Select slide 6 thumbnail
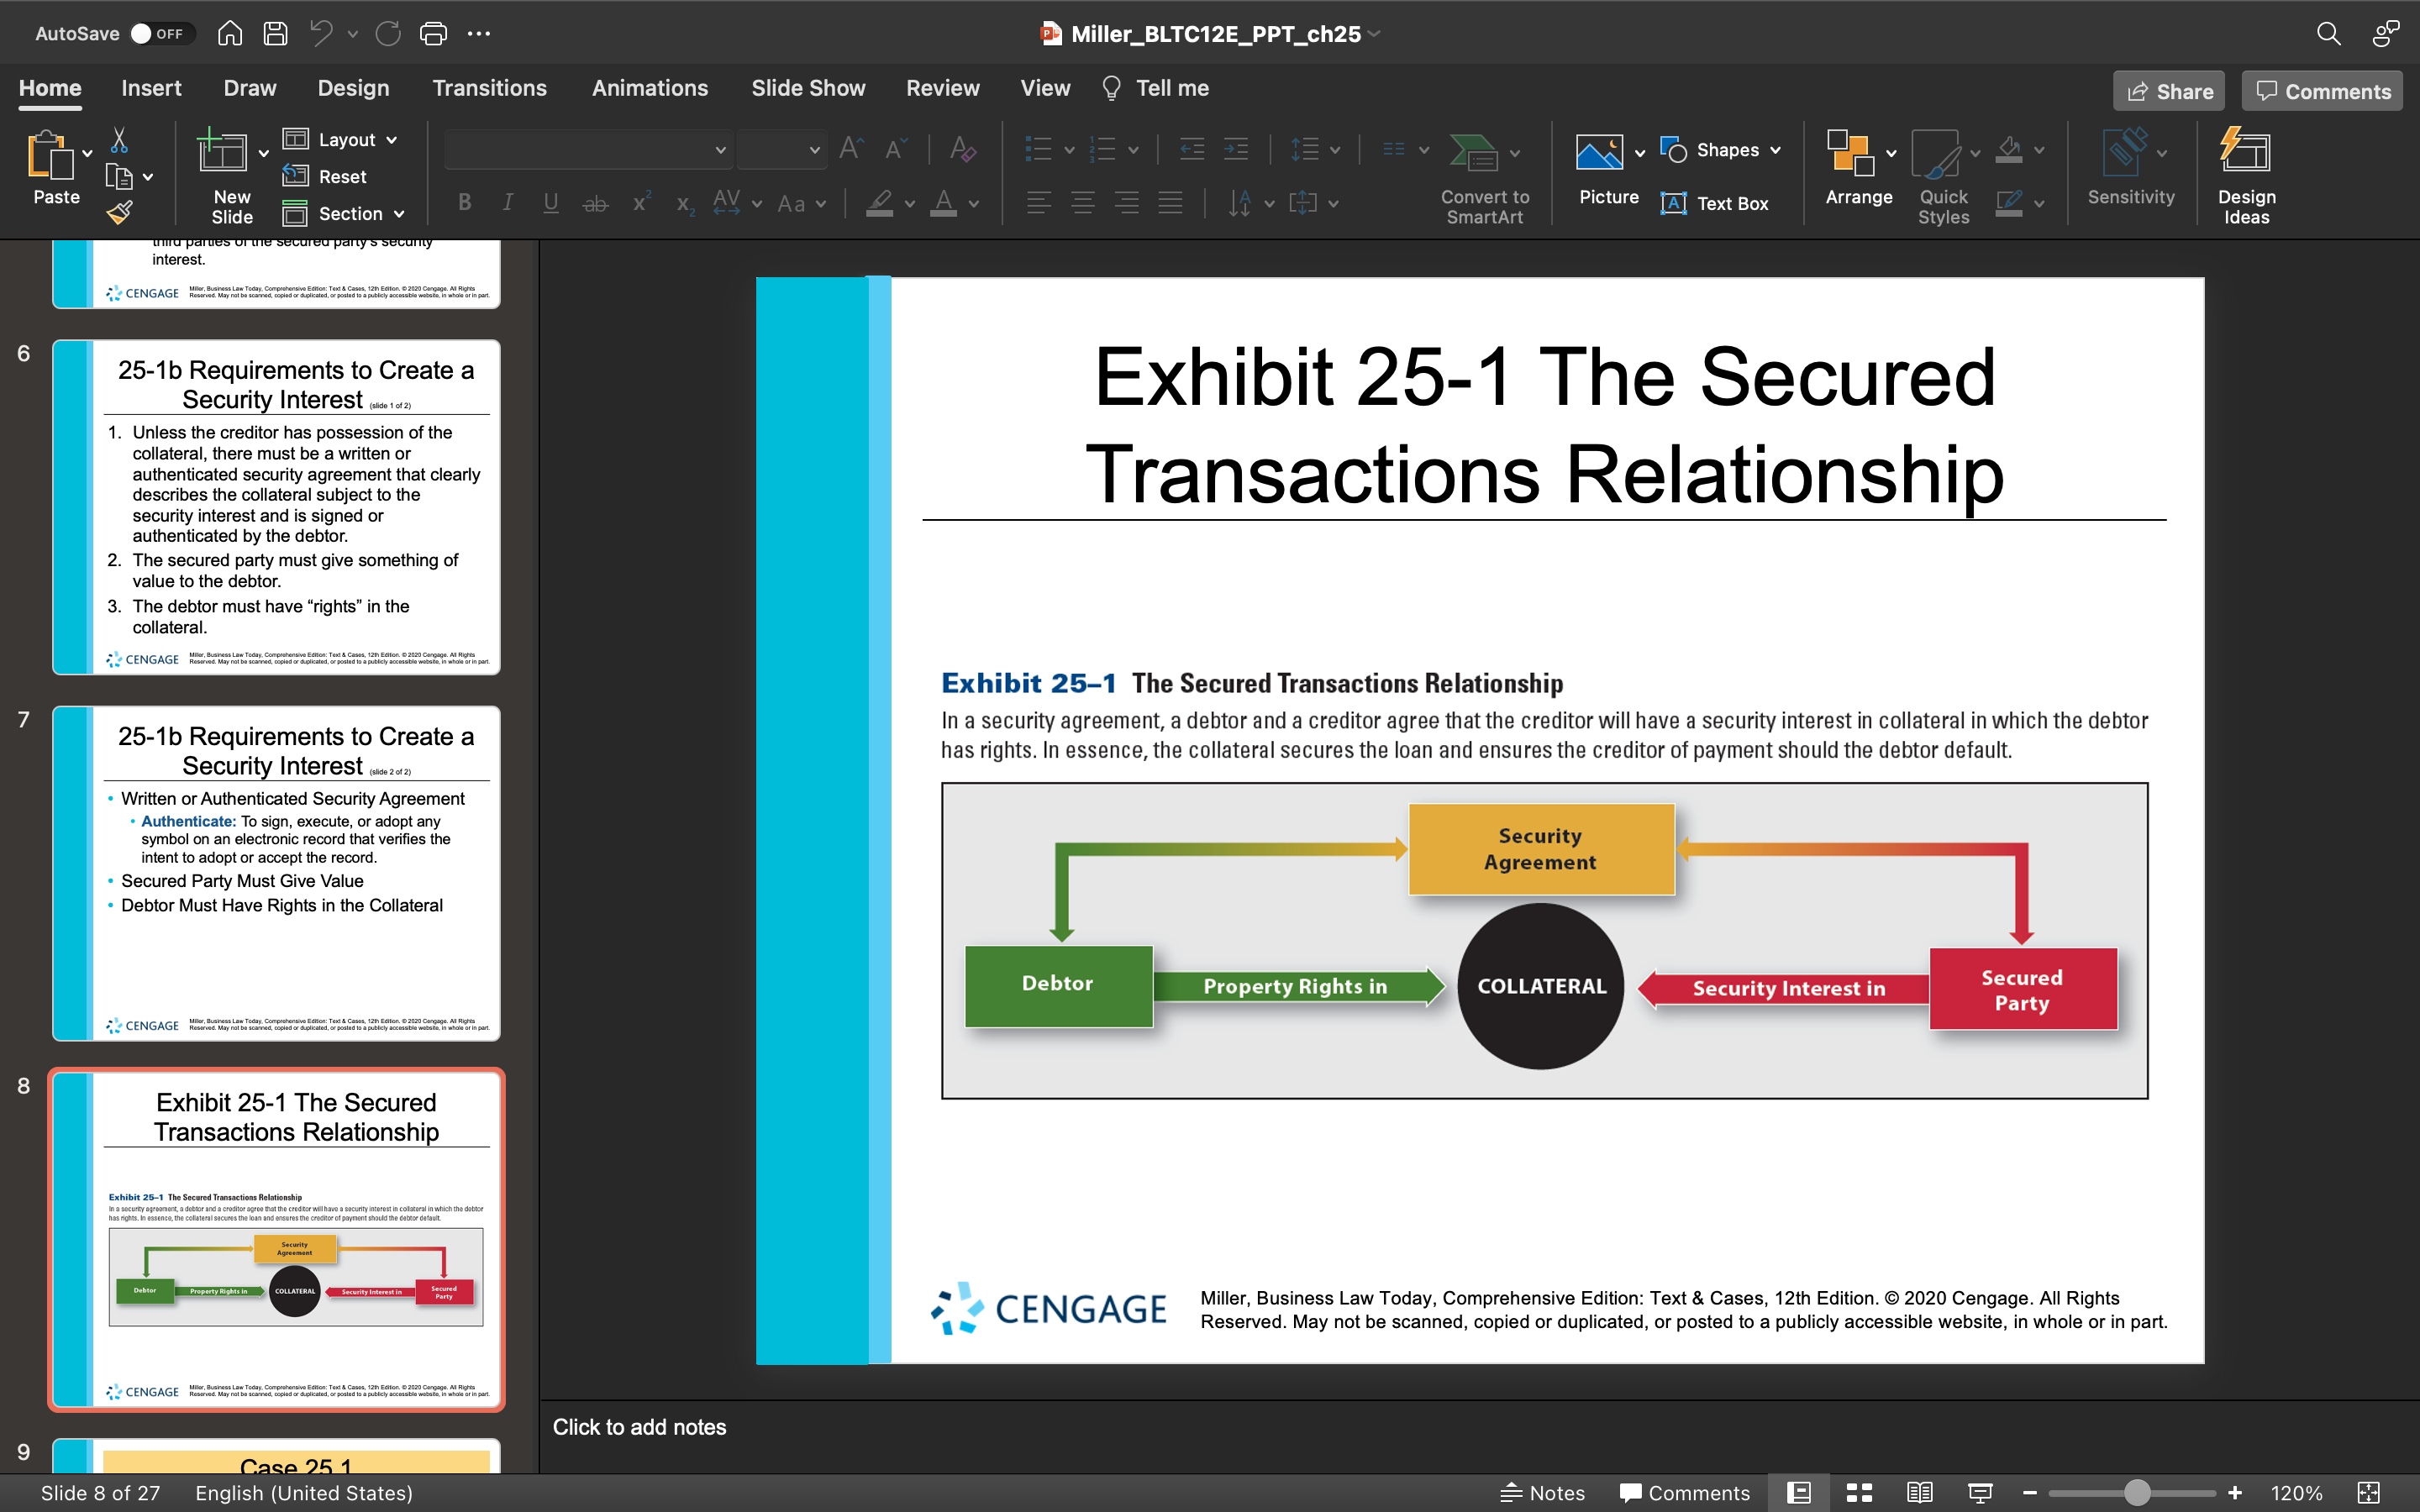The image size is (2420, 1512). click(x=276, y=507)
